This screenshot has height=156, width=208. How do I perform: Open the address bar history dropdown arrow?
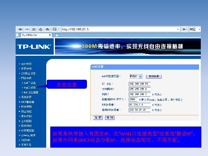(x=178, y=29)
